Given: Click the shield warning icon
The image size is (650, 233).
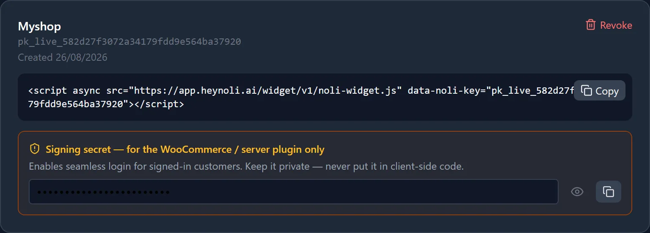Looking at the screenshot, I should tap(34, 149).
